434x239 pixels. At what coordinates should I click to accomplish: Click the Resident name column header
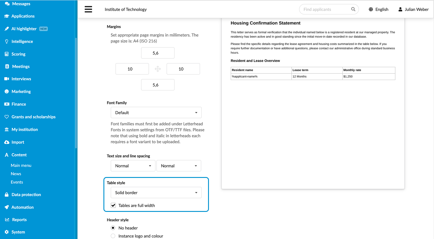(261, 70)
